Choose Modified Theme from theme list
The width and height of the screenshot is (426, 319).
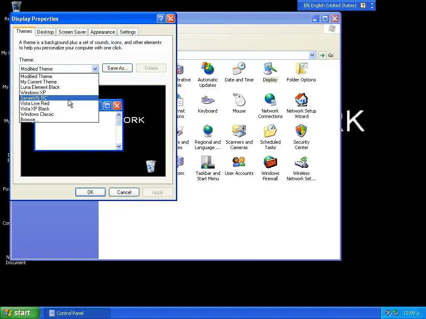(59, 76)
